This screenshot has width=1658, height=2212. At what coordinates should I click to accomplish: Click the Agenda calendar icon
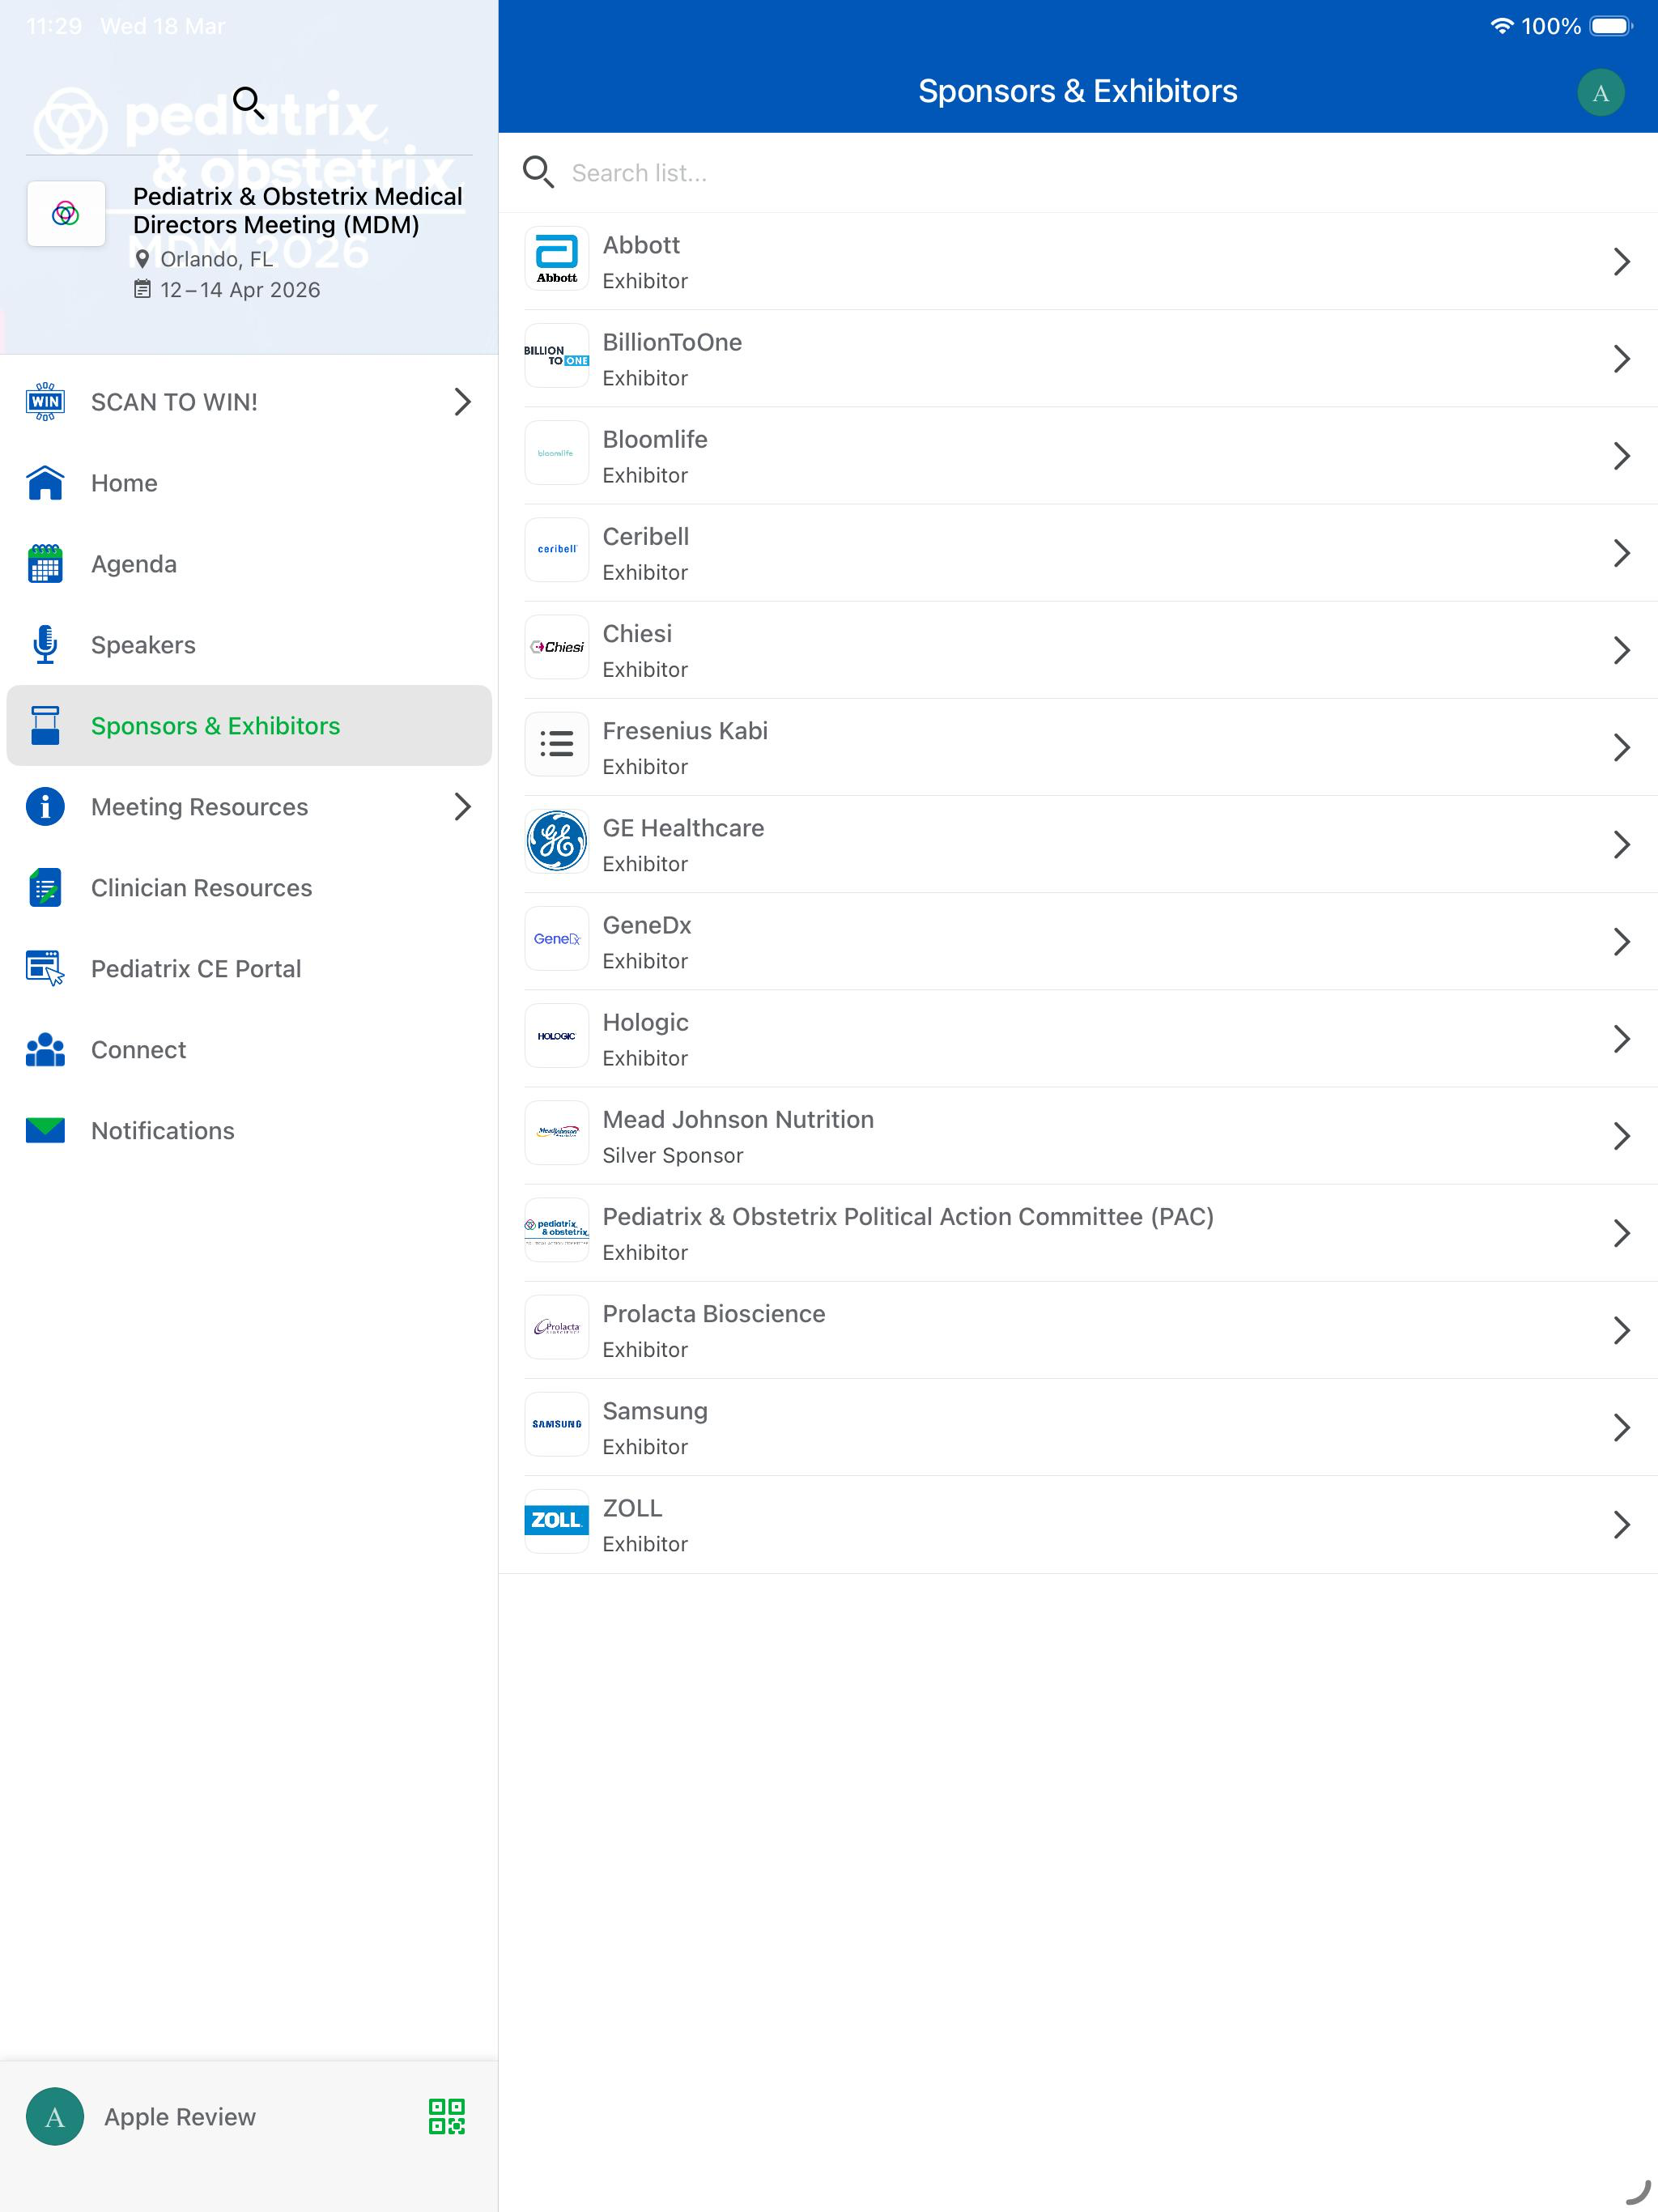click(45, 564)
